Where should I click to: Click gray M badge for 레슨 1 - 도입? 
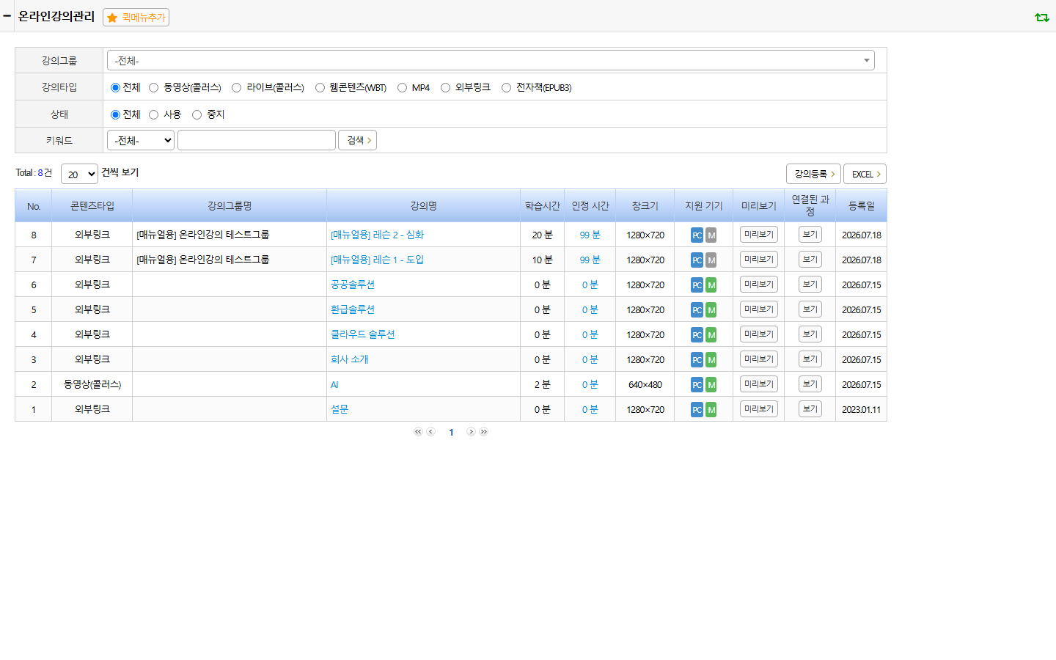point(711,260)
